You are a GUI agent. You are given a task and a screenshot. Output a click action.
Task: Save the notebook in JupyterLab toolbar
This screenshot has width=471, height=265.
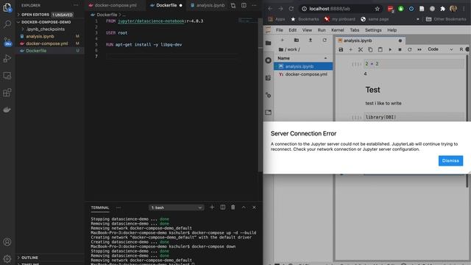pyautogui.click(x=341, y=49)
